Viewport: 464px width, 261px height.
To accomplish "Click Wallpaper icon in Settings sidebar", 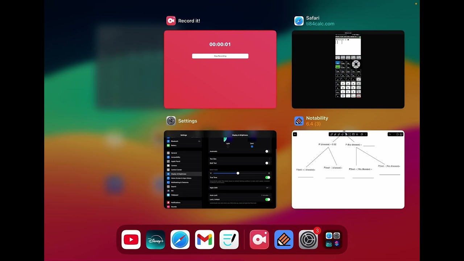I will point(168,195).
